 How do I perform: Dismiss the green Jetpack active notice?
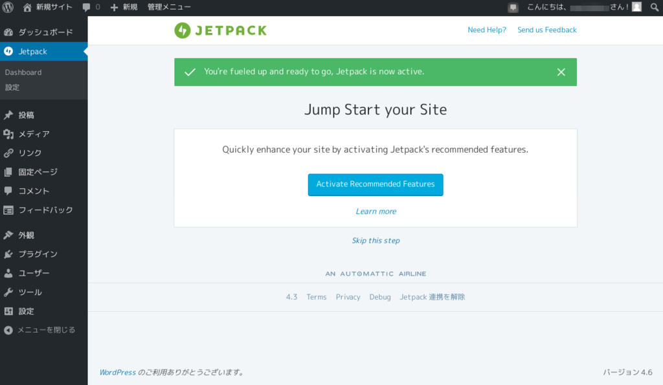click(561, 72)
